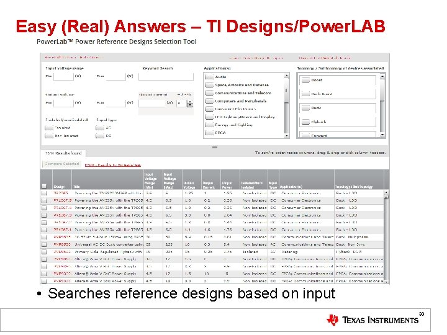447x335 pixels.
Task: Tick the Audio application checkbox
Action: point(209,77)
